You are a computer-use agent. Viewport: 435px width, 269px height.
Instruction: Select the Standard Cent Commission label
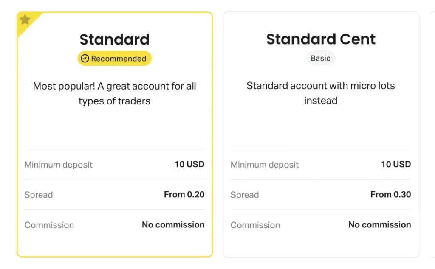coord(255,225)
